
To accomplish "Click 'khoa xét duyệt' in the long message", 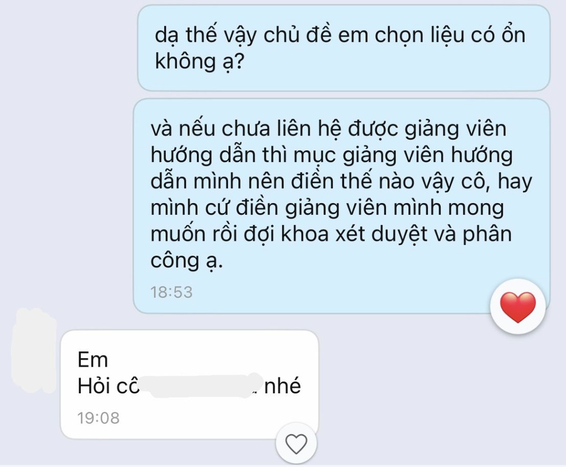I will [354, 234].
